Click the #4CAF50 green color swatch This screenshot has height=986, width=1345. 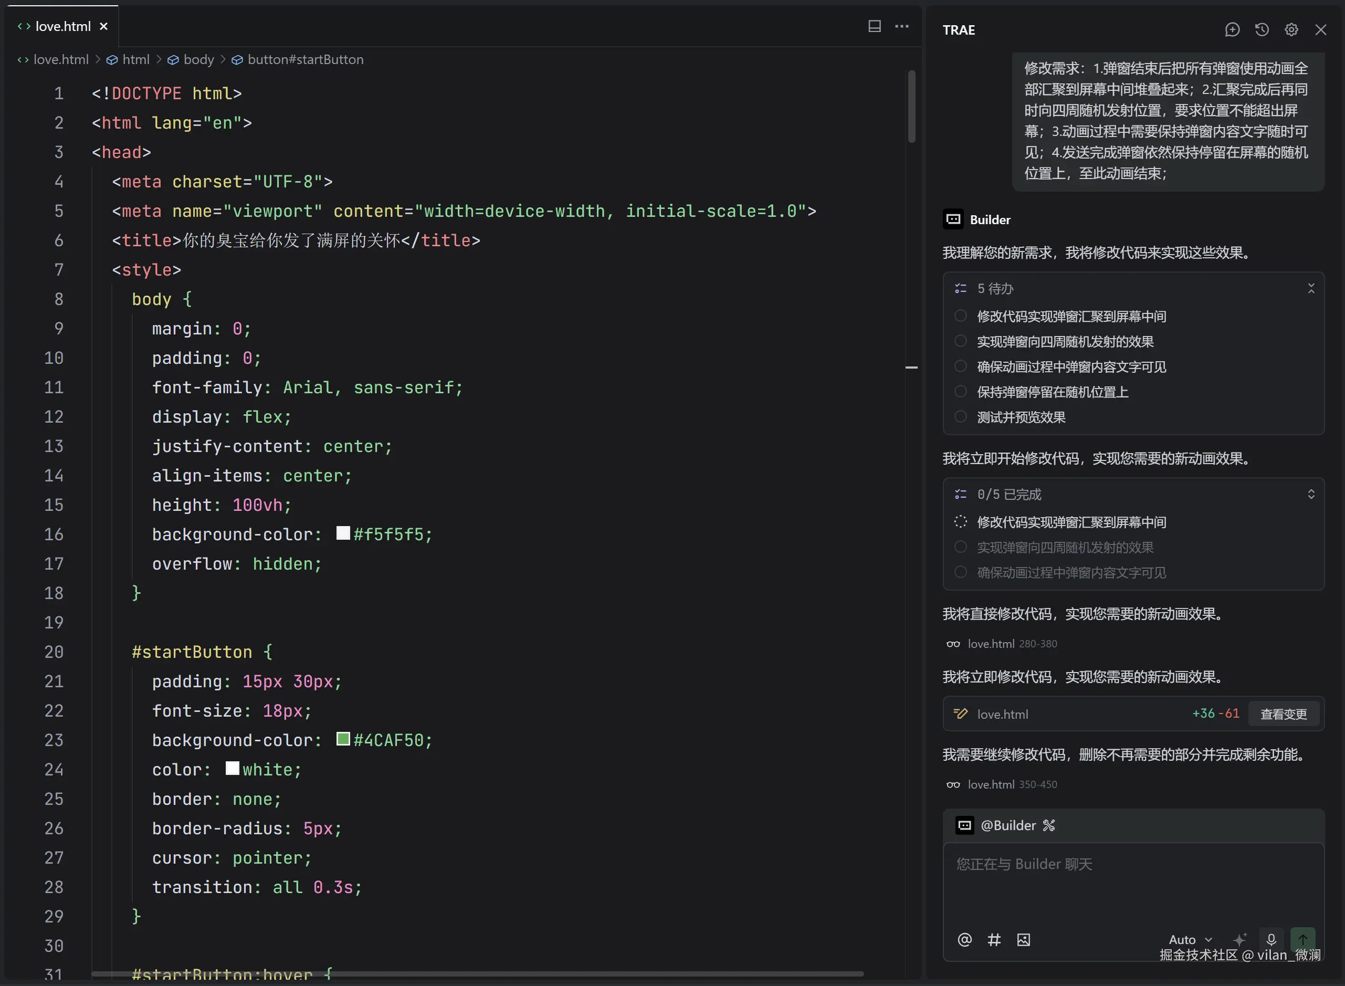tap(343, 739)
